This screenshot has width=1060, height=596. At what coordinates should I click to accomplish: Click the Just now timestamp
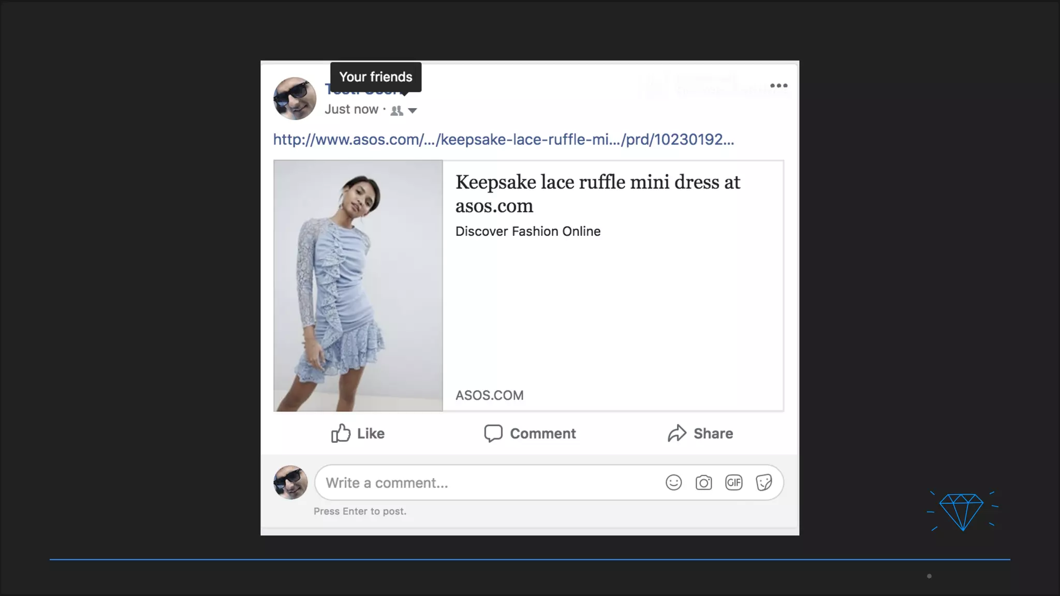click(x=351, y=110)
